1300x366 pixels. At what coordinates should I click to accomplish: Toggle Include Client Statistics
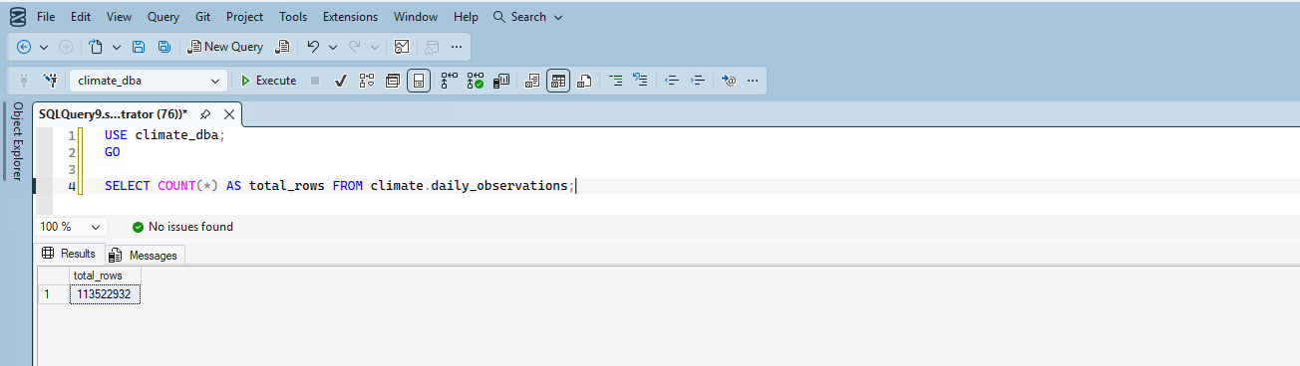502,81
